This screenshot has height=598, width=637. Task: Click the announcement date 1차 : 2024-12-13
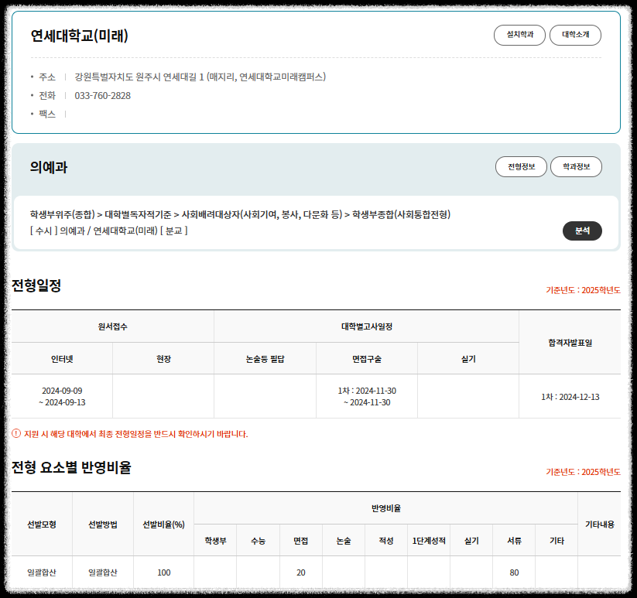click(570, 397)
